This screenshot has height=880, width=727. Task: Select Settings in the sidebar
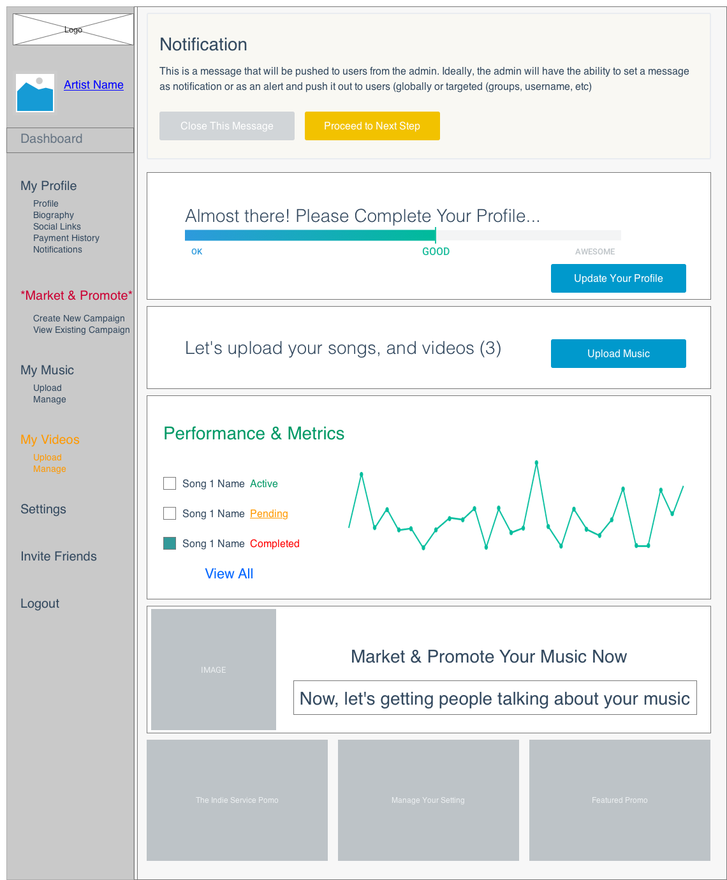click(x=43, y=509)
